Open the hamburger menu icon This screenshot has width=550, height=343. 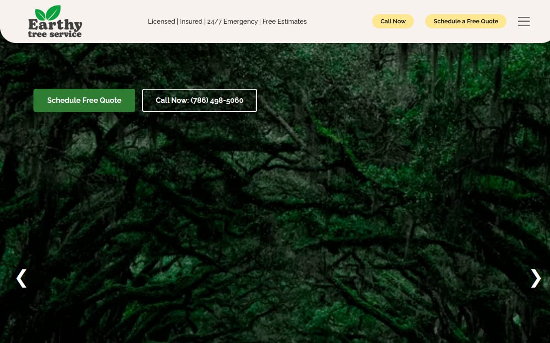(x=524, y=21)
